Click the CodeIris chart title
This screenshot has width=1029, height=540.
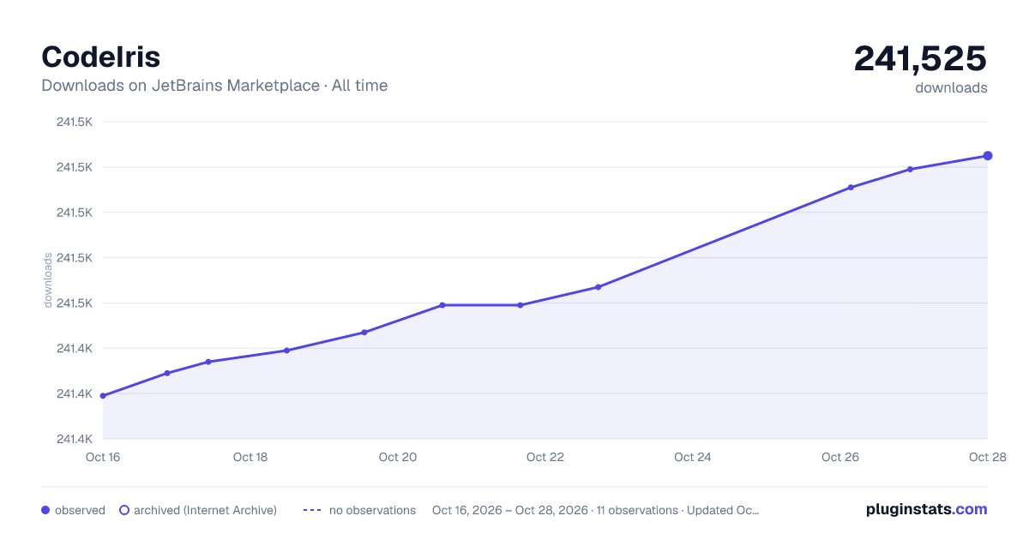101,57
